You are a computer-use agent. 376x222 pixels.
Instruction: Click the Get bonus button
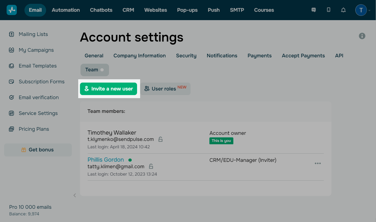click(x=38, y=150)
